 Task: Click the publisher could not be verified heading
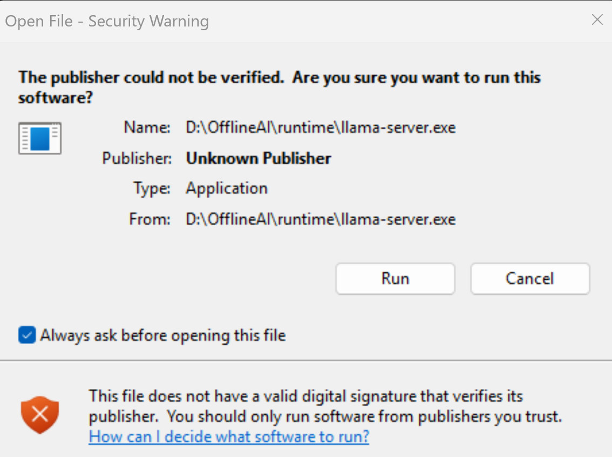pos(280,87)
